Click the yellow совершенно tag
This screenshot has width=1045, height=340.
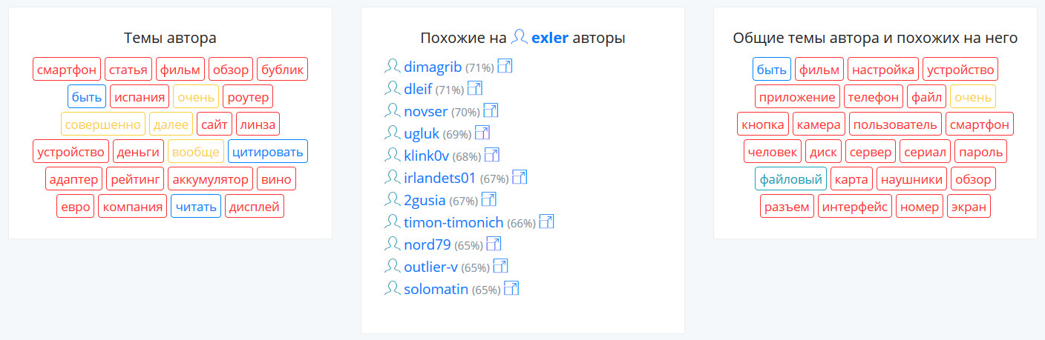102,124
